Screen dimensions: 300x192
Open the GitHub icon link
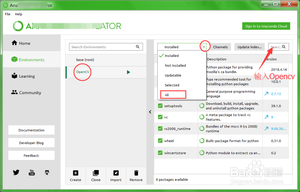click(x=47, y=172)
